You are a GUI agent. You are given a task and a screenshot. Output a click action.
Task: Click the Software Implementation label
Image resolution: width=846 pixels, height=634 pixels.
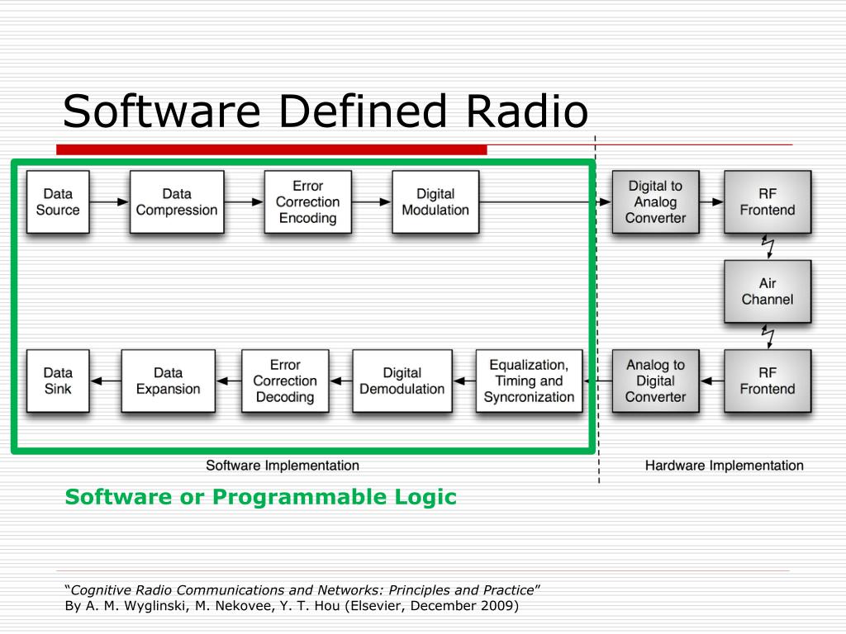pyautogui.click(x=283, y=466)
